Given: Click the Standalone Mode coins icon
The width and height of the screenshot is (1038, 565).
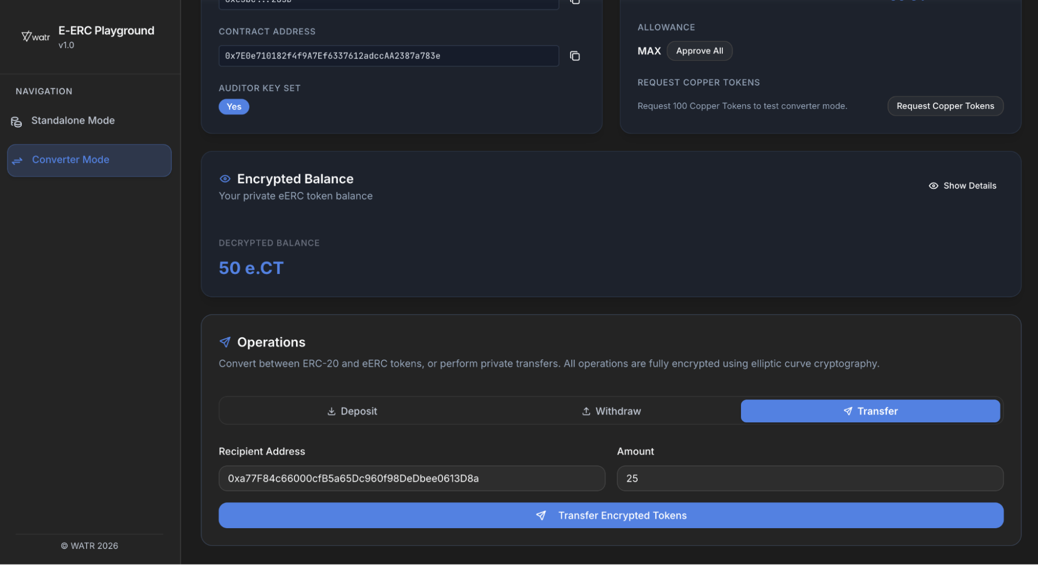Looking at the screenshot, I should pos(17,121).
